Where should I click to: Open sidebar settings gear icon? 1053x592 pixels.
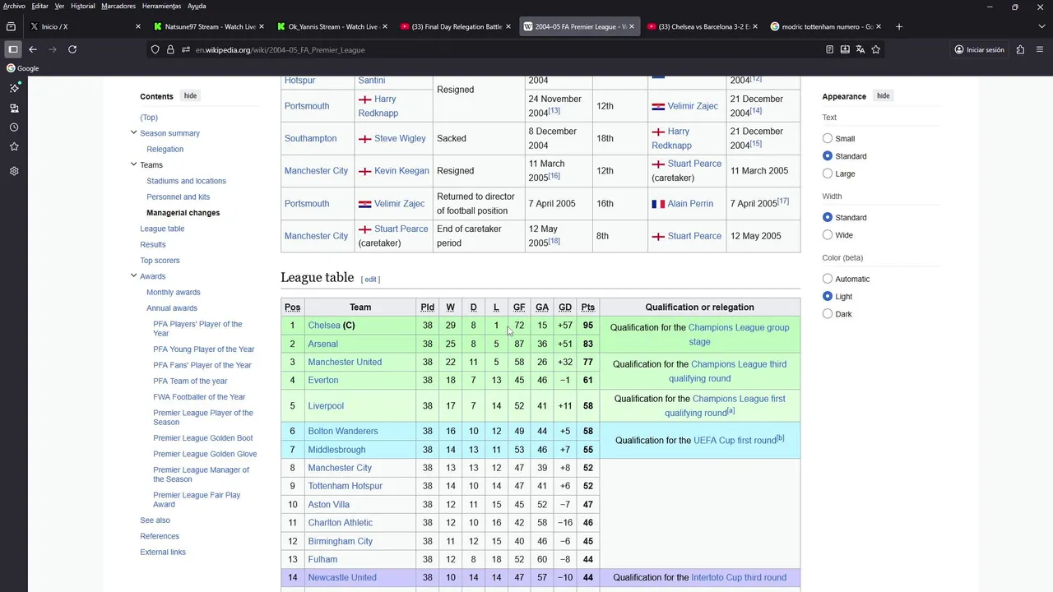coord(14,171)
